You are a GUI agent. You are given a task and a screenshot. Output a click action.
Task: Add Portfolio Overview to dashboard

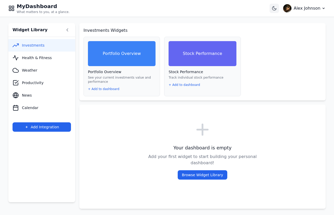coord(104,89)
